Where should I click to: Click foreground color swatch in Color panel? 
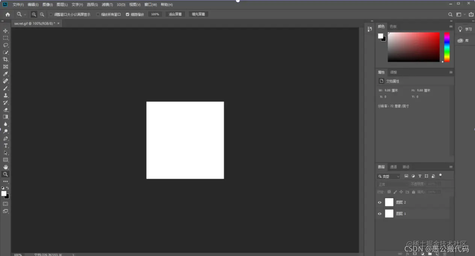[380, 36]
